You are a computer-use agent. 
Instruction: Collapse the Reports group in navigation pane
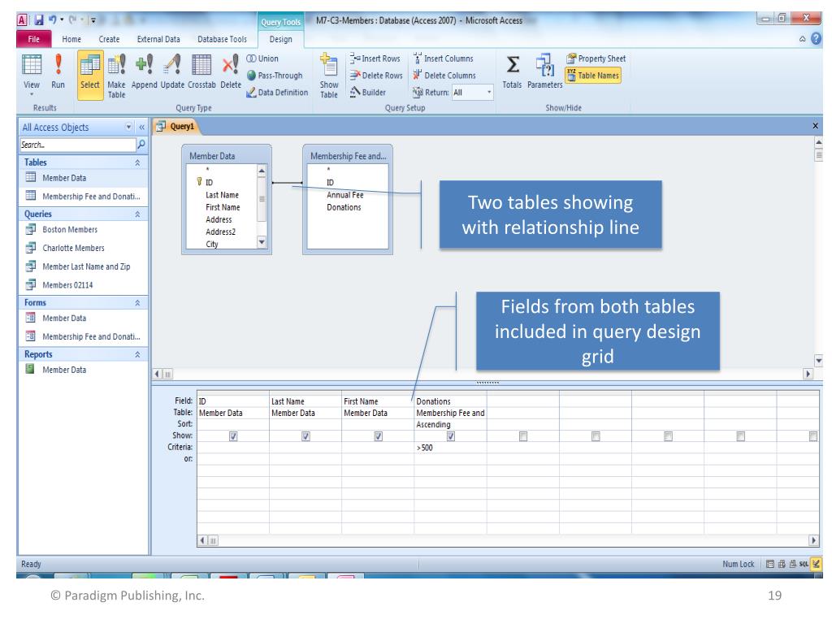[x=137, y=354]
